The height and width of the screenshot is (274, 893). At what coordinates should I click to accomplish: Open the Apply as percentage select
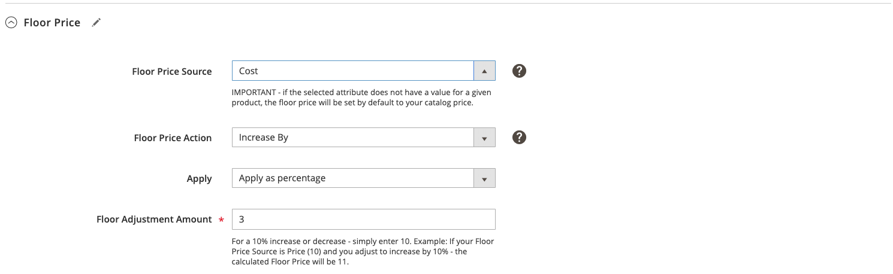pos(353,178)
